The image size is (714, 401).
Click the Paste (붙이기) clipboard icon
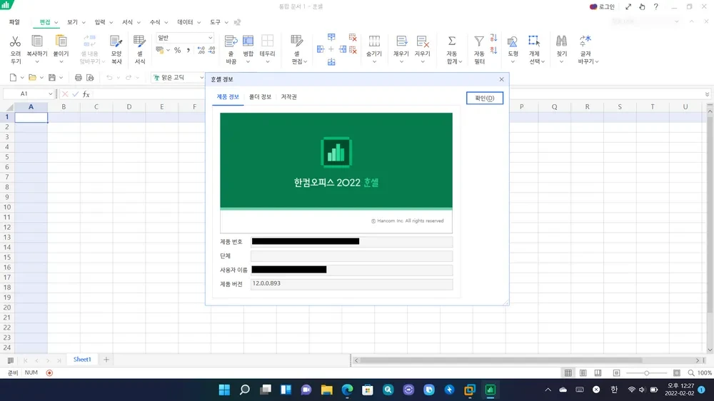(61, 41)
